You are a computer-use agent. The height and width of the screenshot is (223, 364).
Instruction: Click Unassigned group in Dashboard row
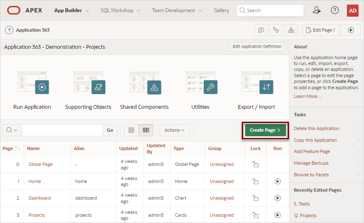point(222,198)
